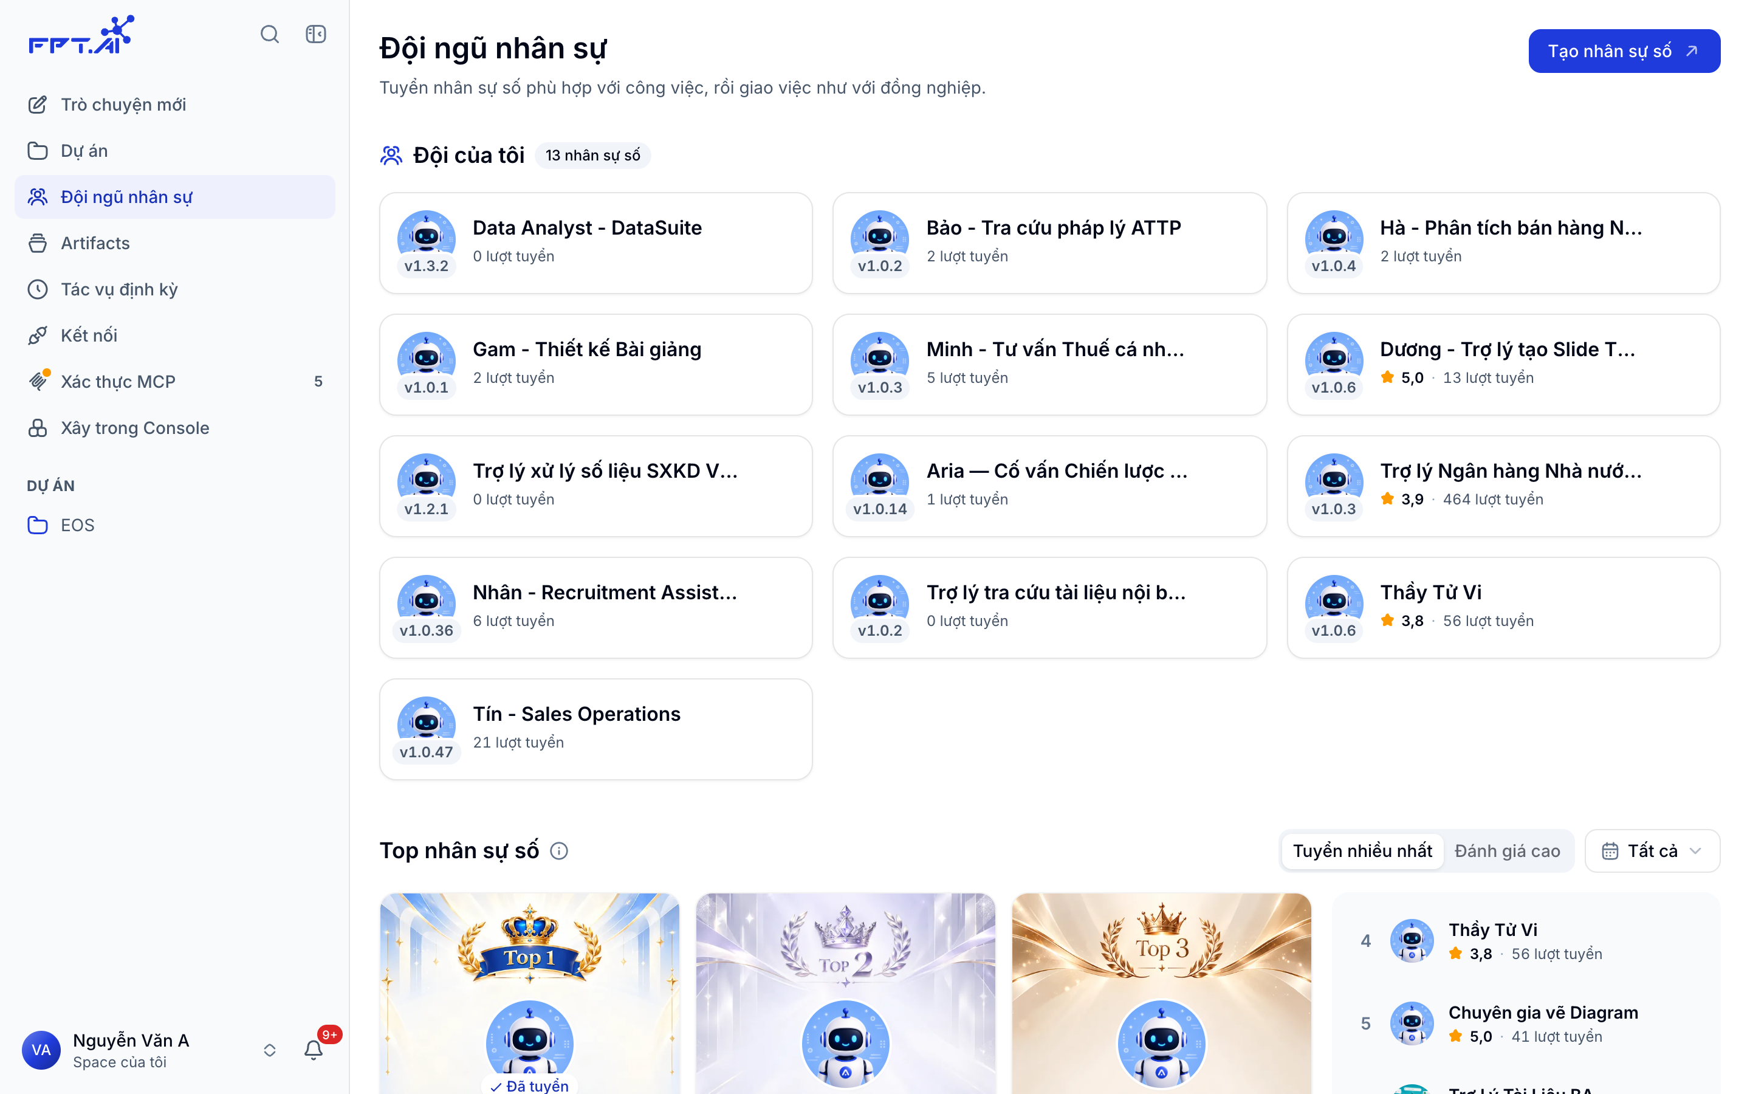Expand the Space của tôi switcher chevron
This screenshot has height=1094, width=1750.
(270, 1050)
